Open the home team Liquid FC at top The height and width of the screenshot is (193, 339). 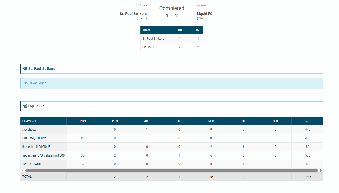[x=205, y=14]
